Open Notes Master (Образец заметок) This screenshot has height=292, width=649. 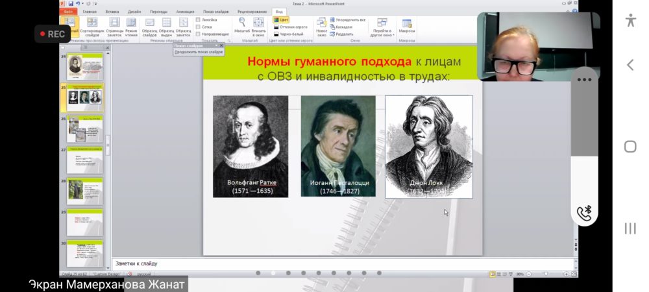[184, 27]
